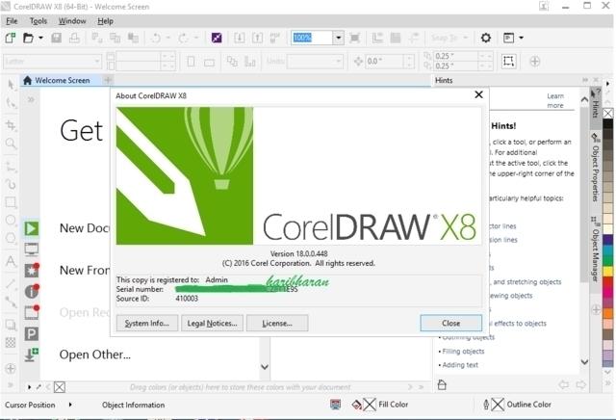Select the Text tool (letter A)
The height and width of the screenshot is (420, 616).
point(11,261)
